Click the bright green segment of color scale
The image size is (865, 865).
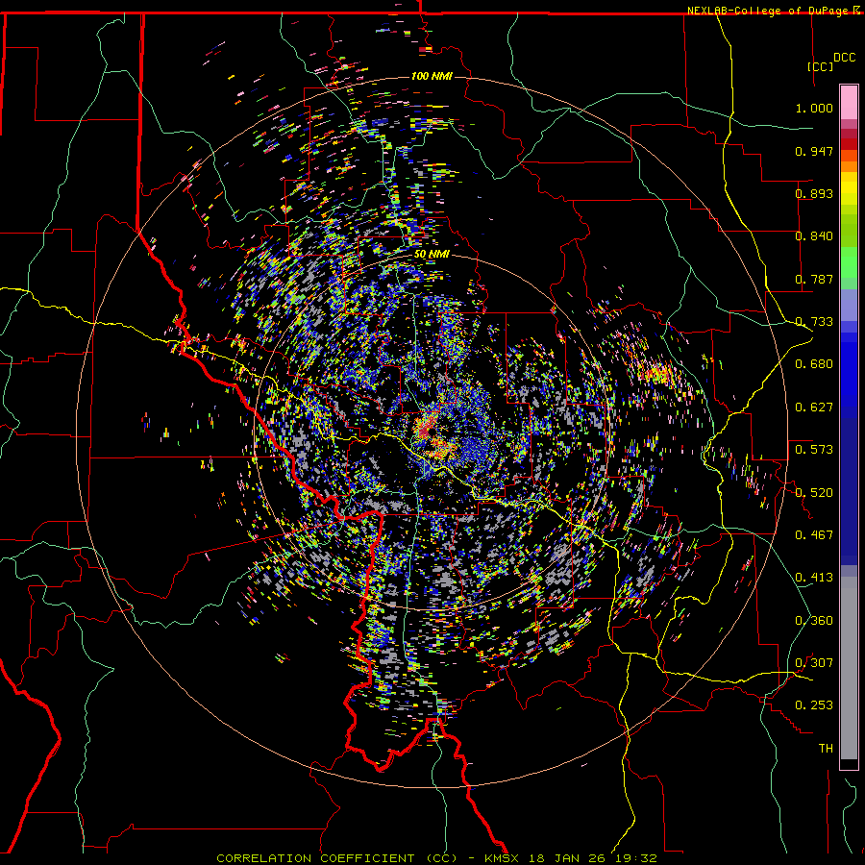tap(849, 262)
